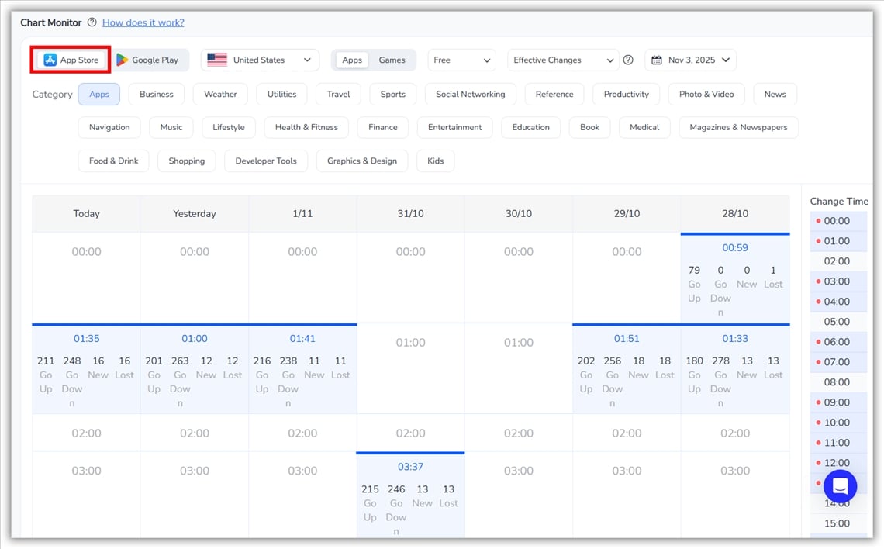The height and width of the screenshot is (549, 884).
Task: Click the help icon beside Chart Monitor
Action: click(92, 22)
